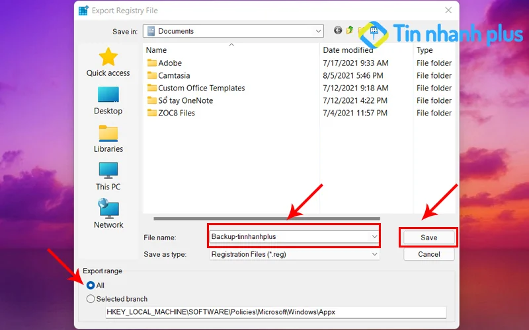Click the Back navigation arrow icon
Screen dimensions: 529x330
point(338,30)
